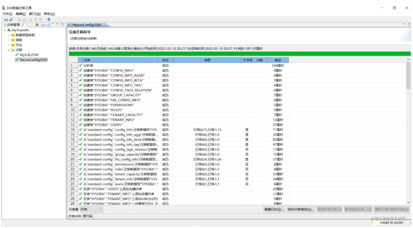The width and height of the screenshot is (413, 228).
Task: Click the Undo toolbar icon
Action: pos(19,19)
